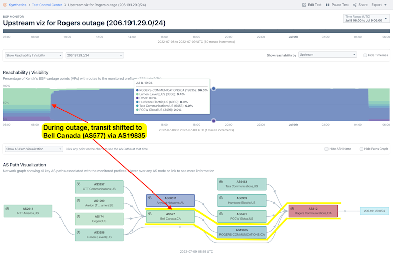Open Show AS Path Visualization dropdown
This screenshot has height=256, width=393.
(34, 149)
